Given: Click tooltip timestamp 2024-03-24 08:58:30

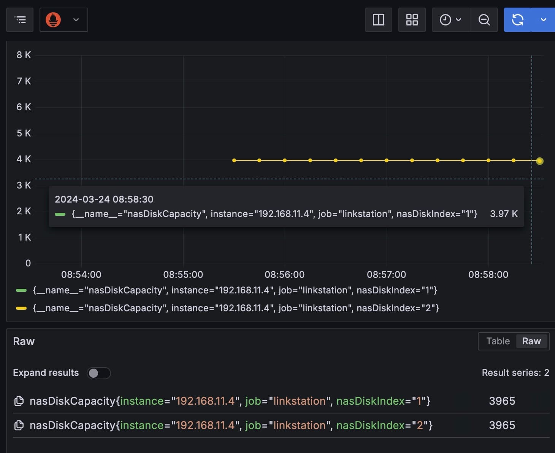Looking at the screenshot, I should point(104,199).
